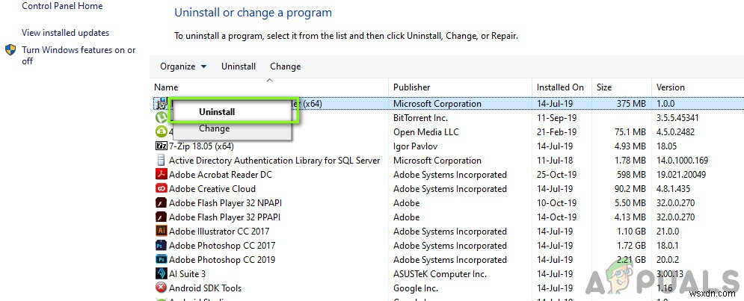Viewport: 744px width, 301px height.
Task: Choose Uninstall from the context menu
Action: [x=217, y=112]
